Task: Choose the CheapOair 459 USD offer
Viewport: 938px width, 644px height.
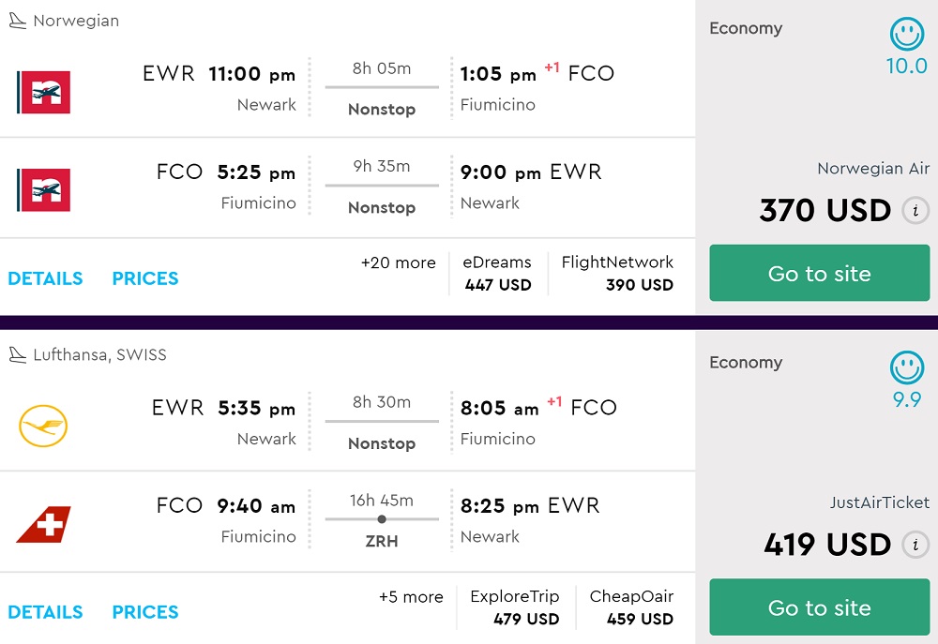Action: coord(631,607)
